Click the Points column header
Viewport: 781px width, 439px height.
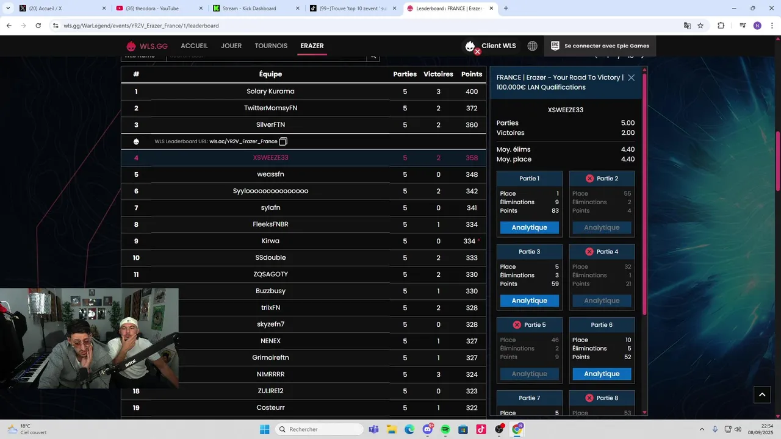pyautogui.click(x=472, y=74)
